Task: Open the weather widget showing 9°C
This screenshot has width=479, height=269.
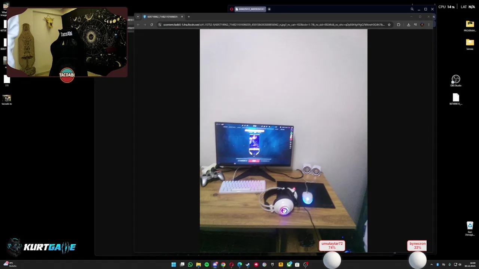Action: point(9,264)
